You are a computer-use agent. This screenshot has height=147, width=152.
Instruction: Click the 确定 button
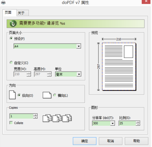pos(85,141)
